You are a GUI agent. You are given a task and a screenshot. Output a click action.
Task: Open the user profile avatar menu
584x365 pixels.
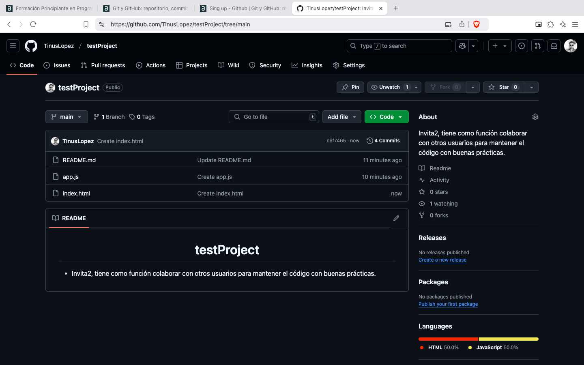point(571,46)
